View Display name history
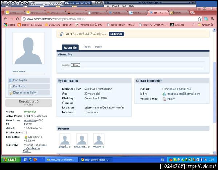The height and width of the screenshot is (170, 218). (29, 92)
